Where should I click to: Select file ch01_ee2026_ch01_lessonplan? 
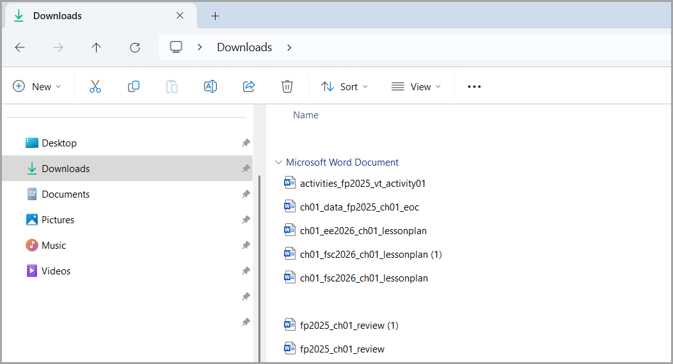pyautogui.click(x=363, y=231)
